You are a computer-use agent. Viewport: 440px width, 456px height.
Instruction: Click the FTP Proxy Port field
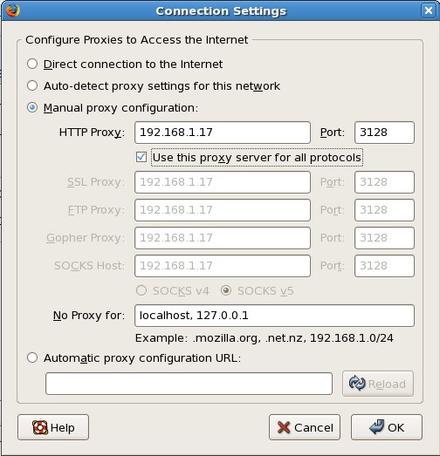click(x=384, y=210)
